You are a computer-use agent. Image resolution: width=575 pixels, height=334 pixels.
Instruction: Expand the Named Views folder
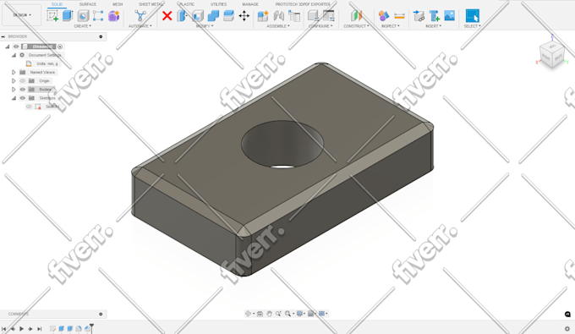[x=14, y=72]
